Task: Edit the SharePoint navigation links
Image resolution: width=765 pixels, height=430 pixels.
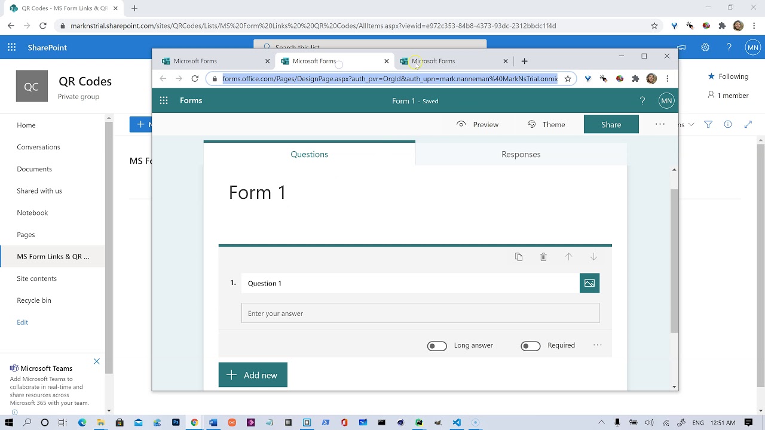Action: tap(22, 322)
